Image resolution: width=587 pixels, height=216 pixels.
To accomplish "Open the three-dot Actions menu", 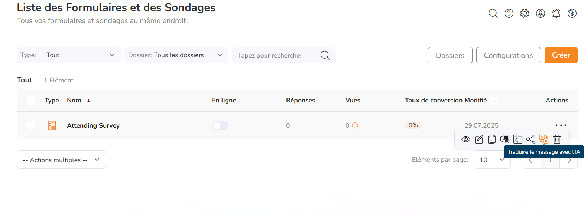I will click(561, 125).
